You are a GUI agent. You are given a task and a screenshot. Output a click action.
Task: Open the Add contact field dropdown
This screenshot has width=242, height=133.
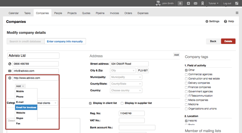pos(20,86)
